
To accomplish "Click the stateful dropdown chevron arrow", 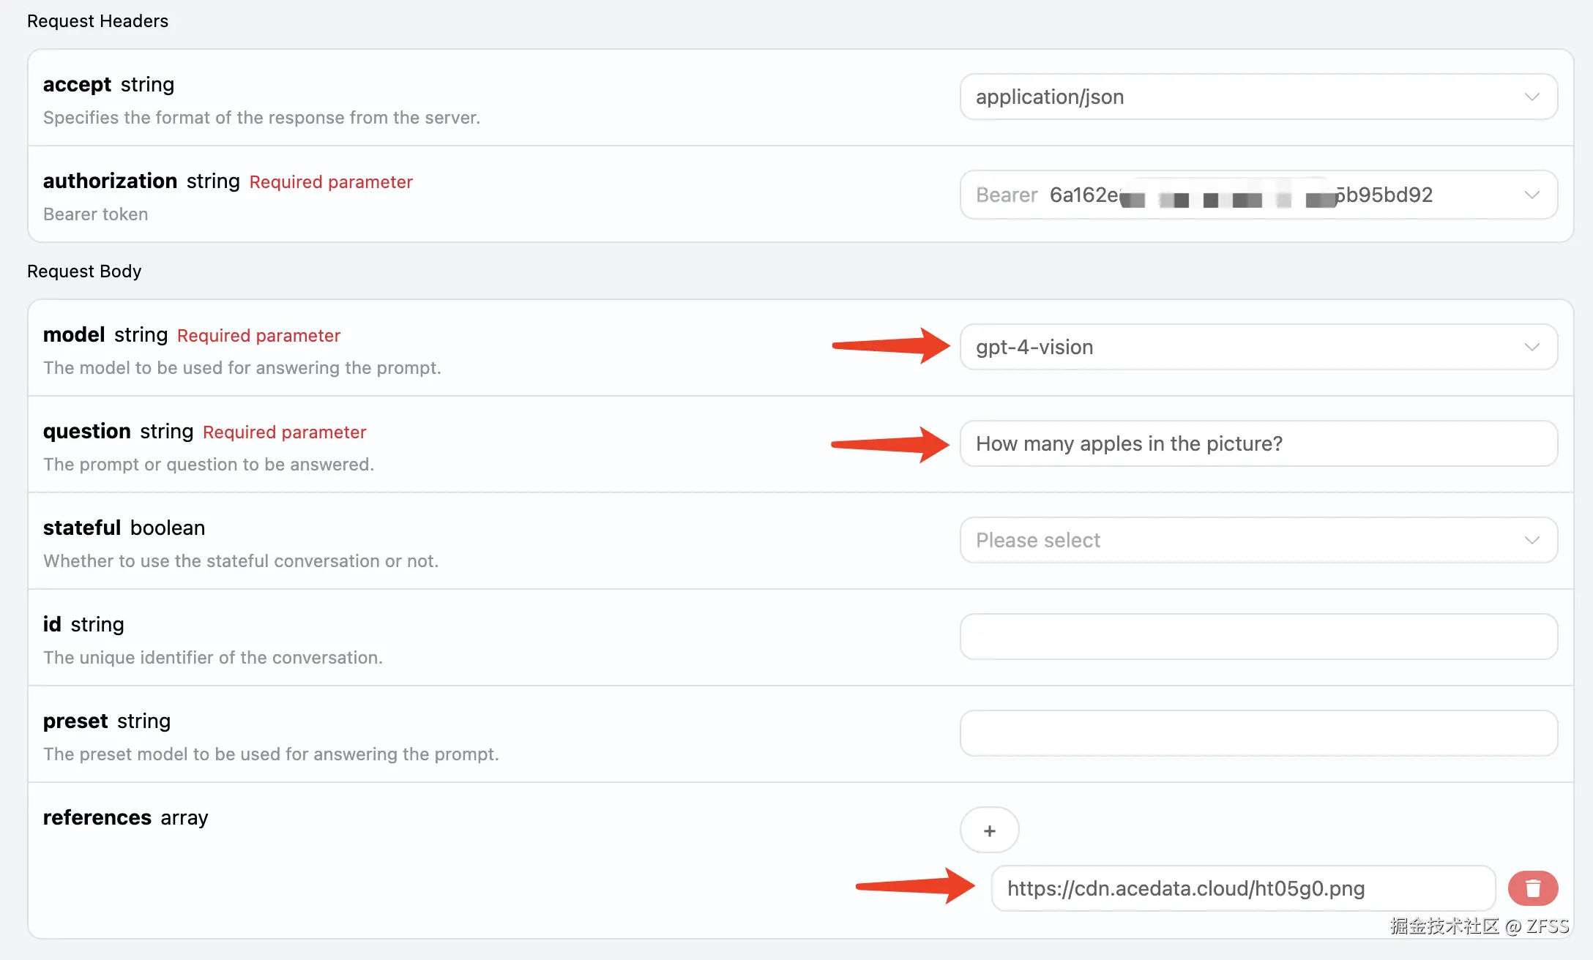I will (x=1532, y=540).
